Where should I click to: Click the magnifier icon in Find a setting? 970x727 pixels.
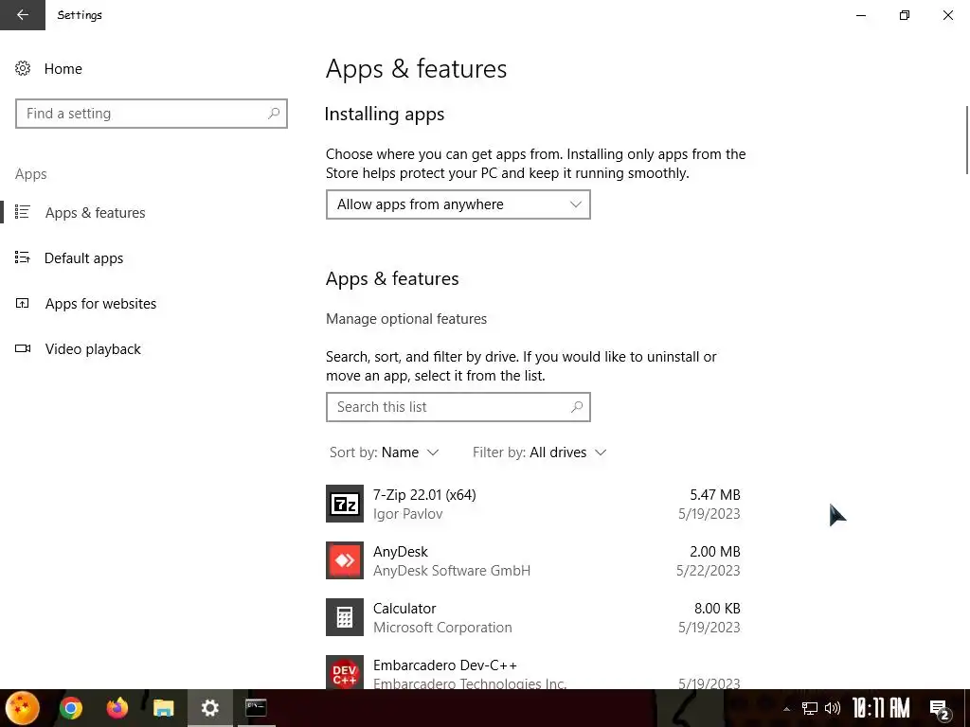point(274,114)
